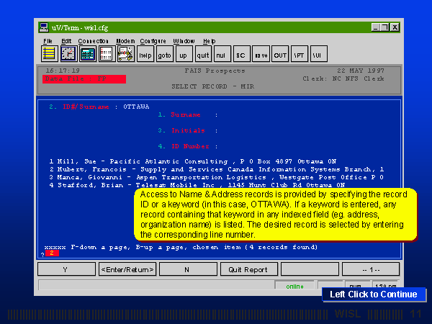This screenshot has width=432, height=324.
Task: Click the calendar grid toolbar icon
Action: [106, 54]
